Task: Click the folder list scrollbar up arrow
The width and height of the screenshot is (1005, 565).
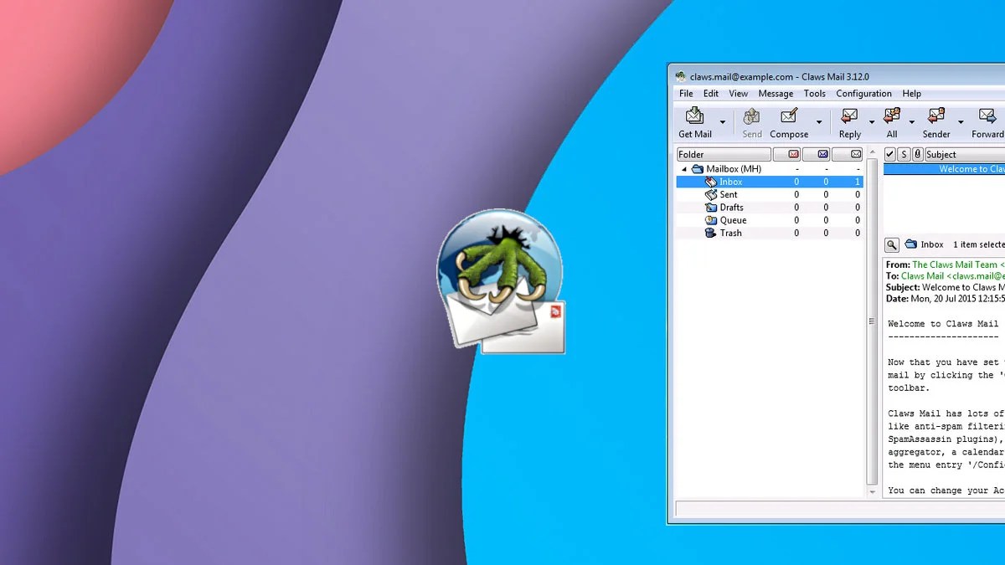Action: pos(872,153)
